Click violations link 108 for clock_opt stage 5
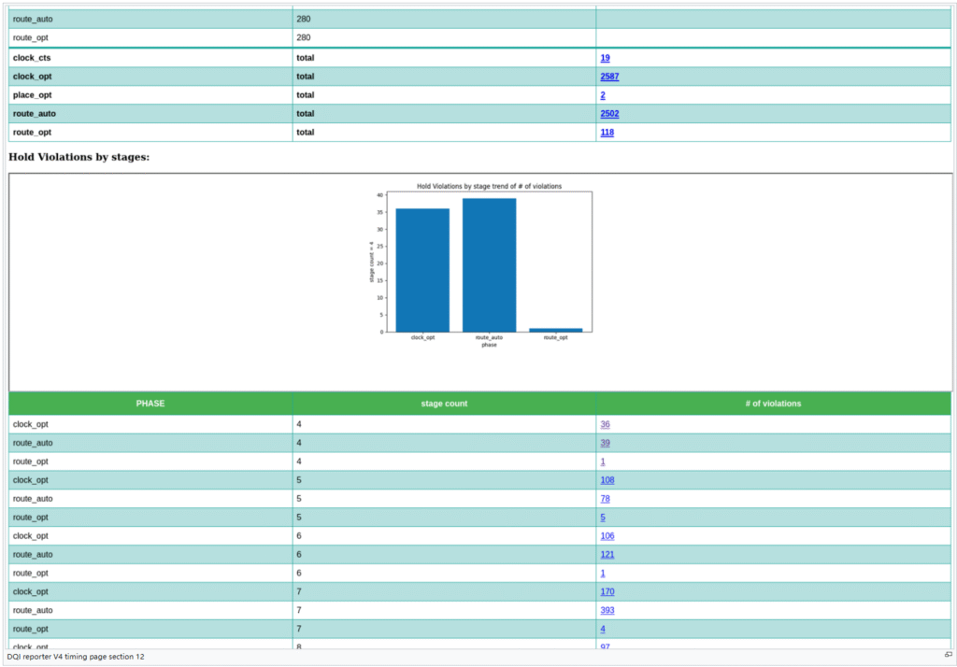The height and width of the screenshot is (667, 957). coord(607,480)
